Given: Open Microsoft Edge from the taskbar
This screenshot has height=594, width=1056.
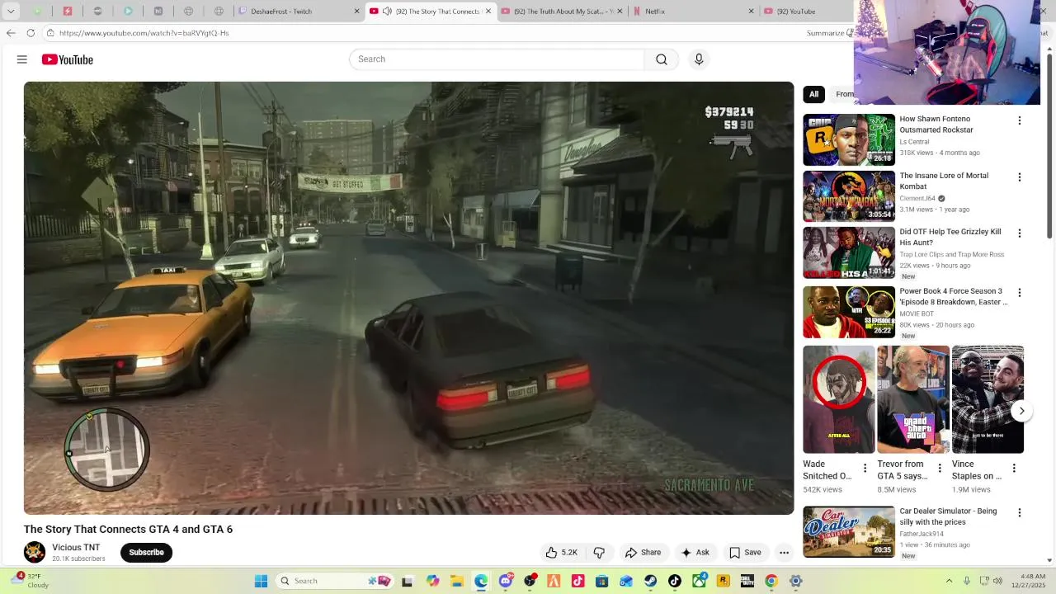Looking at the screenshot, I should click(x=481, y=581).
